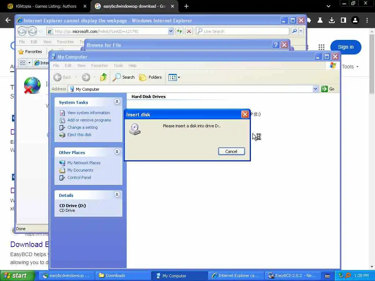Expand the Internet Explorer URL dropdown
This screenshot has width=375, height=281.
(x=171, y=31)
